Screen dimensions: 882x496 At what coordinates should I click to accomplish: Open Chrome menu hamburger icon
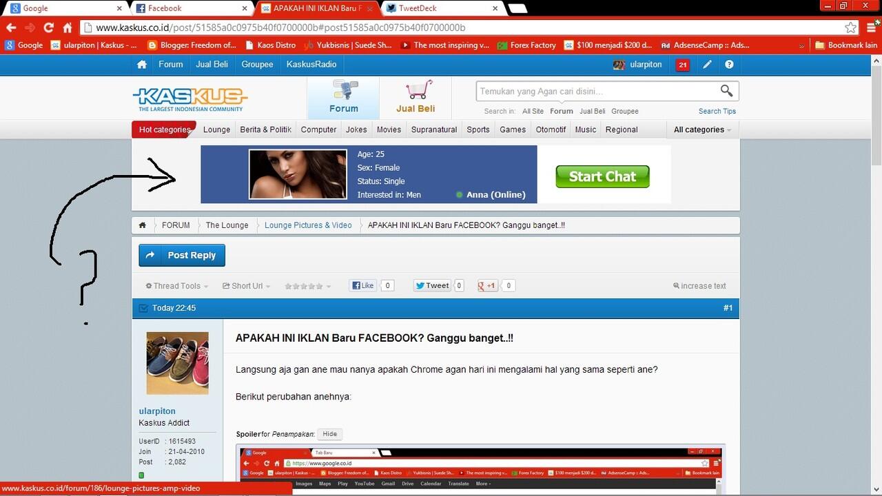click(870, 28)
